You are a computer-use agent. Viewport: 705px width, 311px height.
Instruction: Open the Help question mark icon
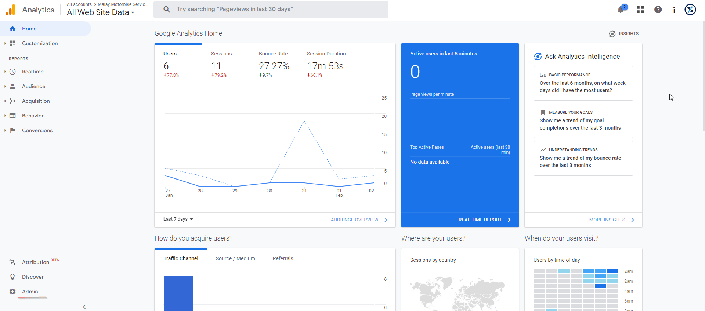[658, 10]
